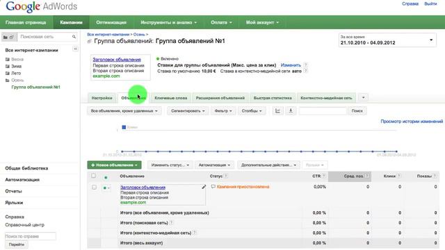Open the date range dropdown
445x250 pixels.
click(x=387, y=40)
